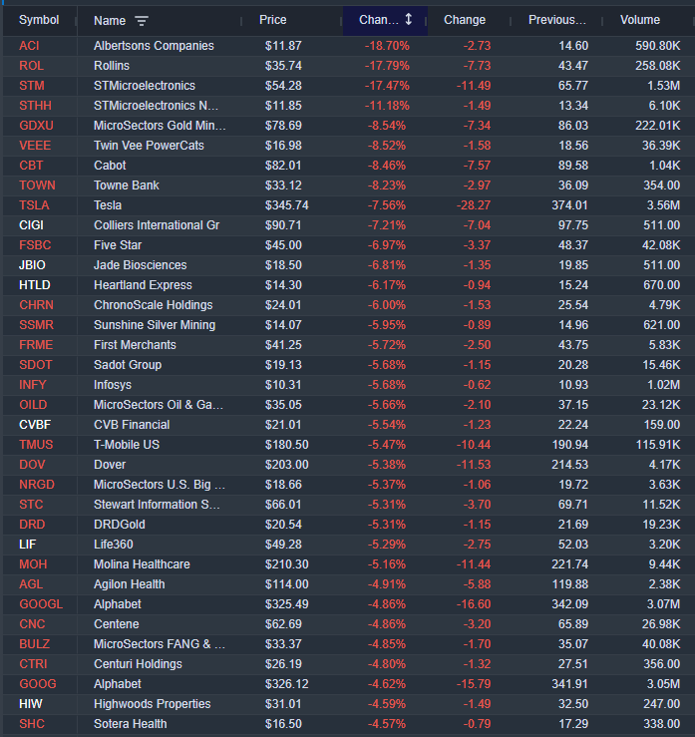
Task: Select the Twin Vee PowerCats name
Action: [149, 146]
